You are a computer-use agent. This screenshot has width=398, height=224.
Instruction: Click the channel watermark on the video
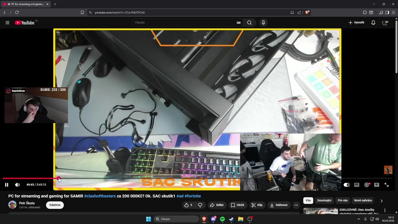pos(388,170)
